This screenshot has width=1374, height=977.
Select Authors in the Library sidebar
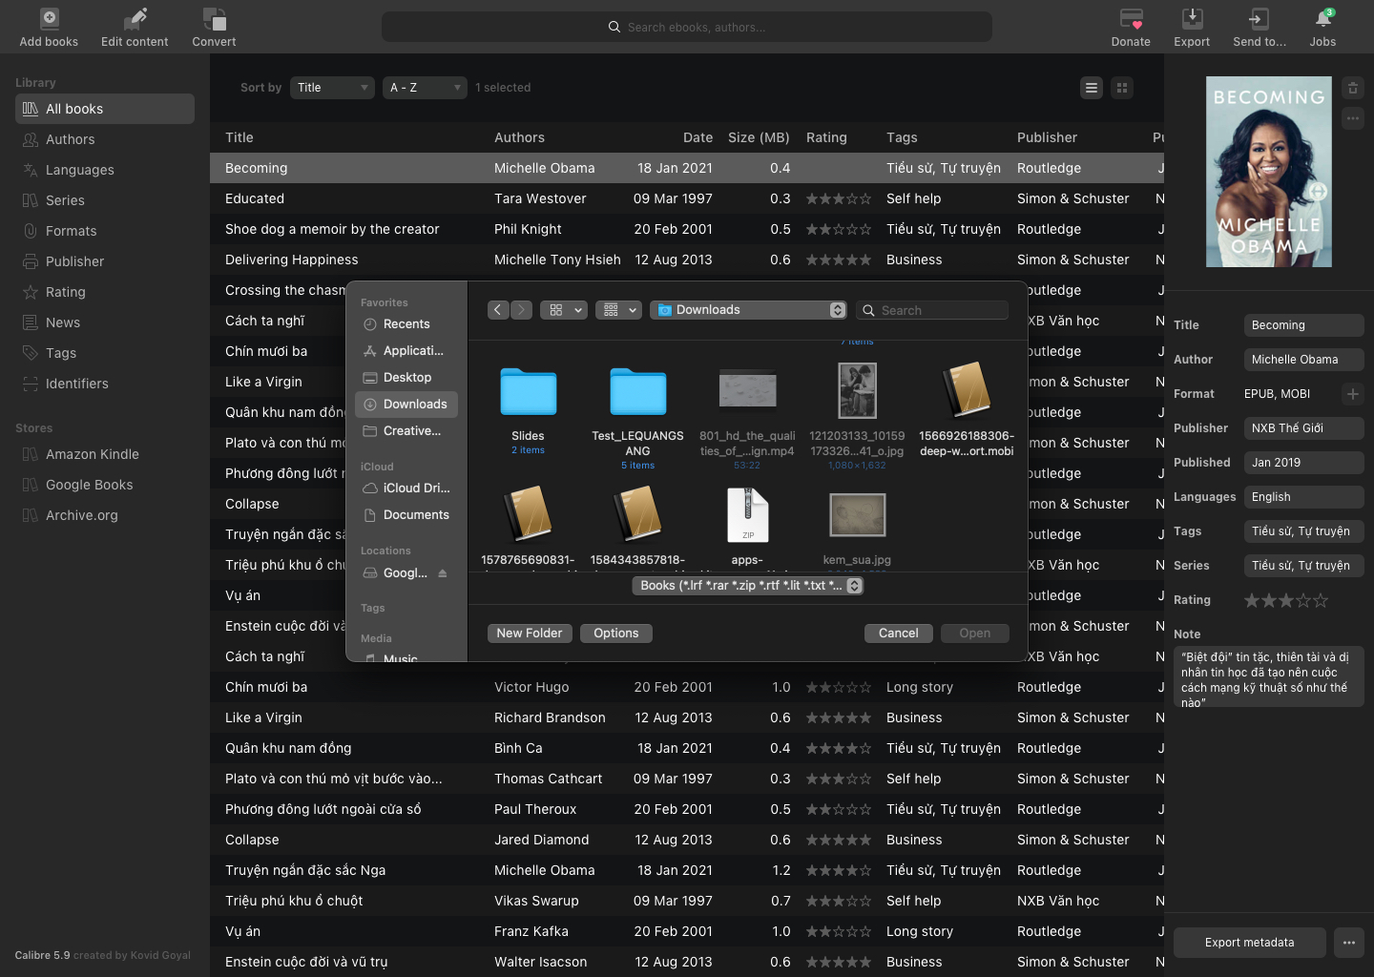pyautogui.click(x=71, y=139)
